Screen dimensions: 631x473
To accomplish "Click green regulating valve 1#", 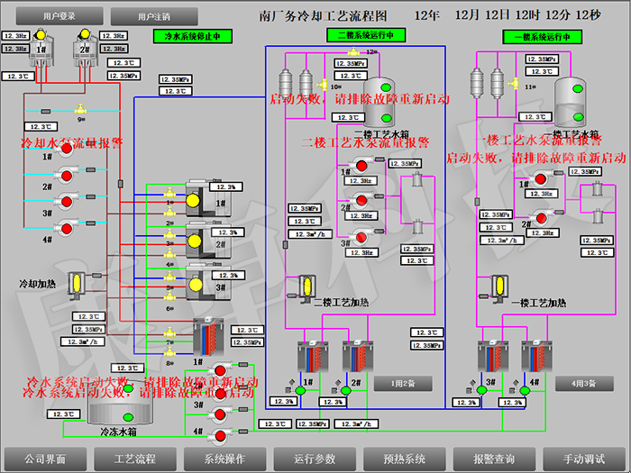I will pos(300,390).
